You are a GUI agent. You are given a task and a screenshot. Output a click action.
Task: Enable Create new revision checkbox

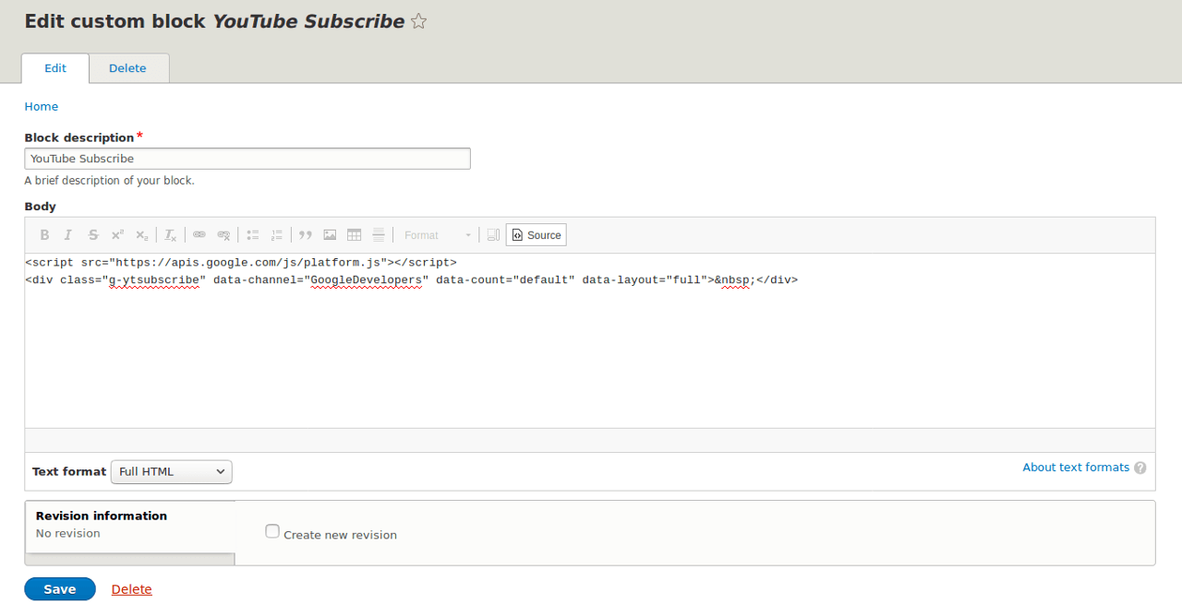pos(272,531)
